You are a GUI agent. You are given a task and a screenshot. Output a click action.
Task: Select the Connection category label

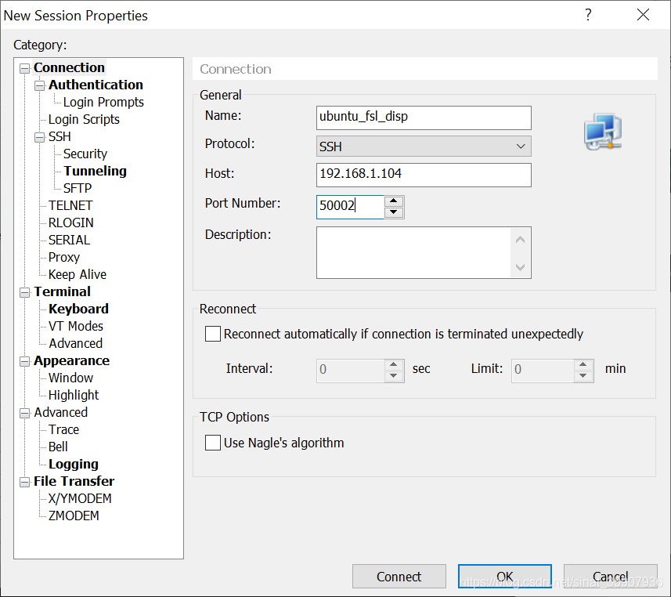[x=70, y=67]
